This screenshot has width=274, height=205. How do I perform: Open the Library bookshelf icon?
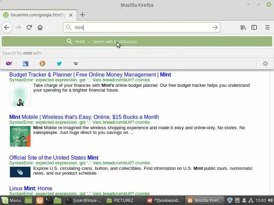[x=243, y=27]
